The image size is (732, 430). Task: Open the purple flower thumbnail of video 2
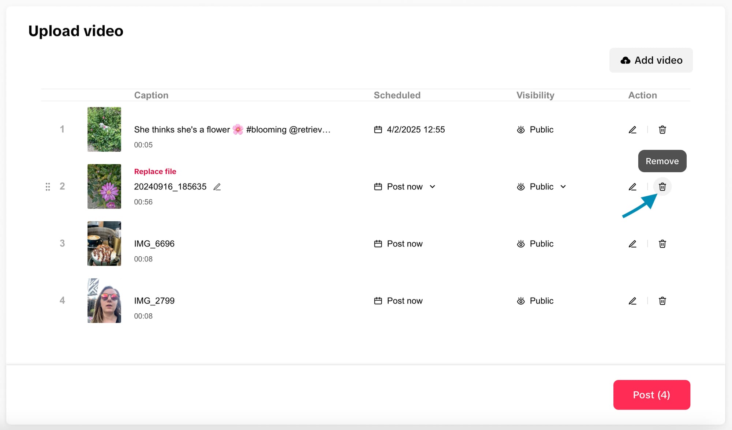click(104, 186)
